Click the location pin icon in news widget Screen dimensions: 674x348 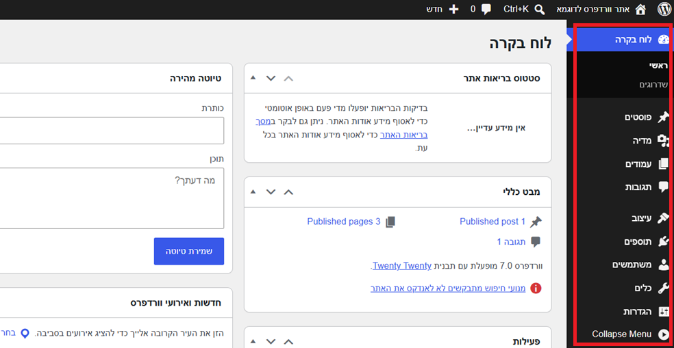pos(25,334)
